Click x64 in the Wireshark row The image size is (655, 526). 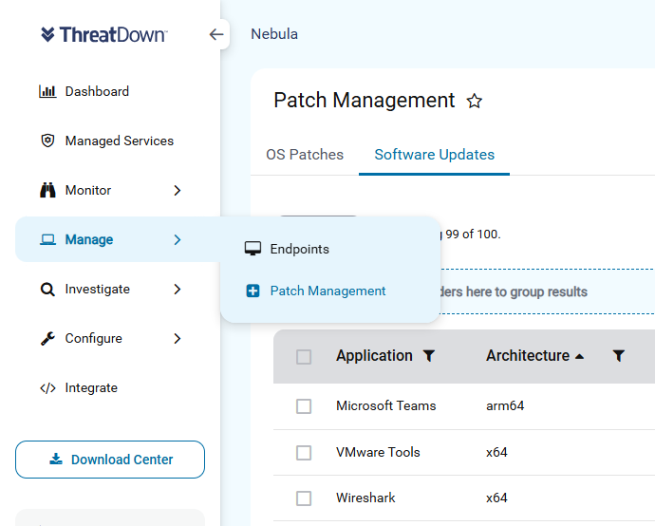point(496,498)
